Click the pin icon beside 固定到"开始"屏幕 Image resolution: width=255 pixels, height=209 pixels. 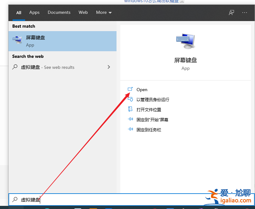(130, 120)
